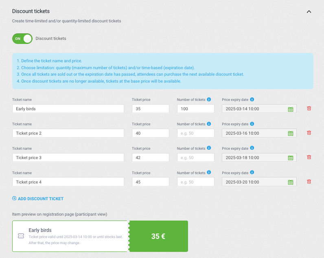Open calendar for 2025-03-14 expiry date

[291, 109]
